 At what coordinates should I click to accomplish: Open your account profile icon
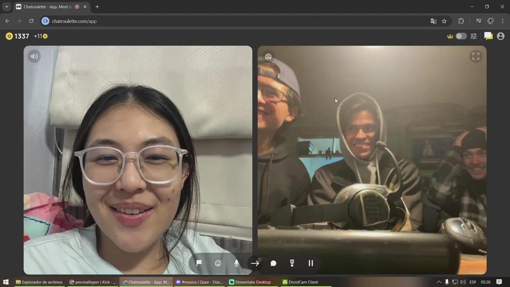click(500, 36)
